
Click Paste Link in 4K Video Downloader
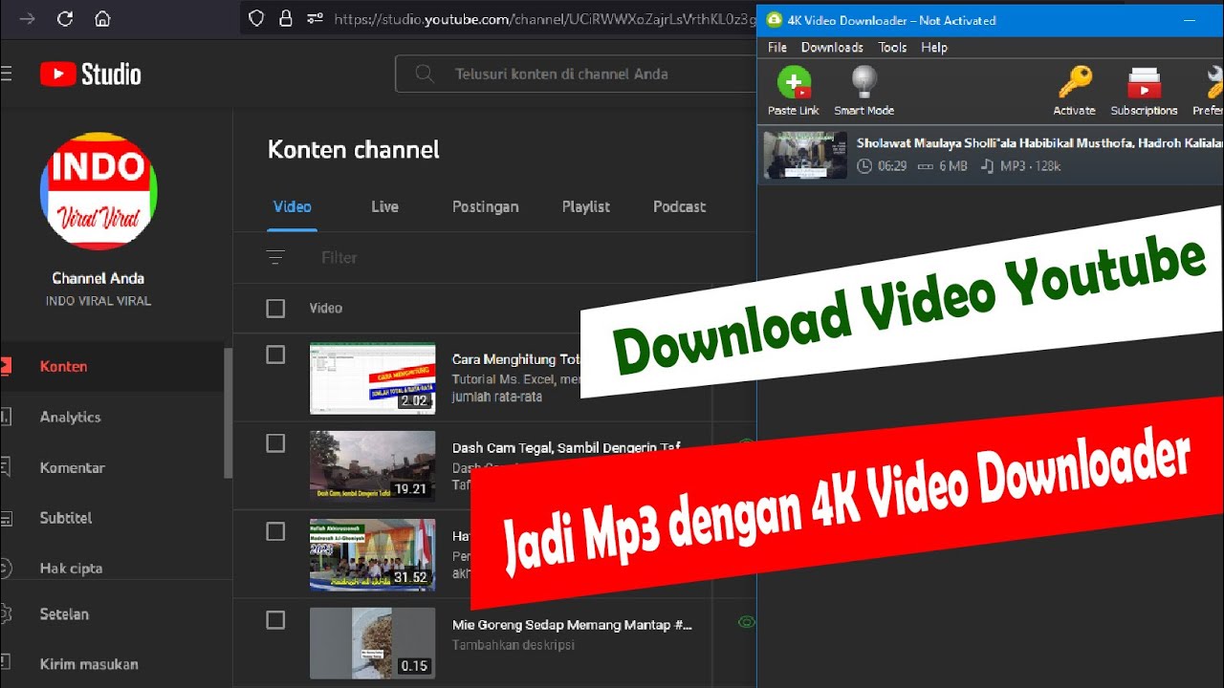click(794, 91)
